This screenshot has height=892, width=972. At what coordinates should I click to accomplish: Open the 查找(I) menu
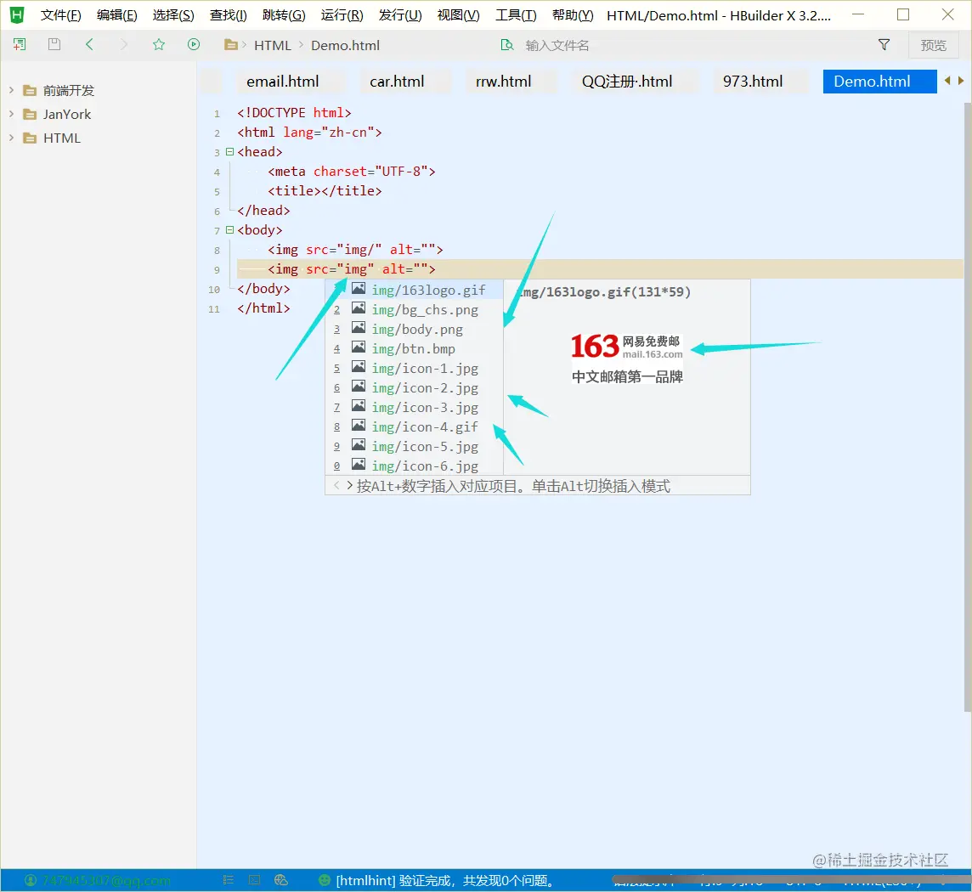[228, 15]
